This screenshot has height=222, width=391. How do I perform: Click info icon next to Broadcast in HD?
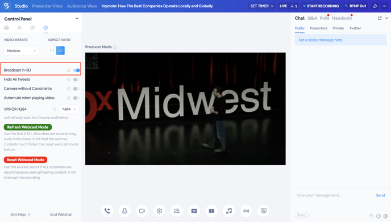pyautogui.click(x=69, y=70)
